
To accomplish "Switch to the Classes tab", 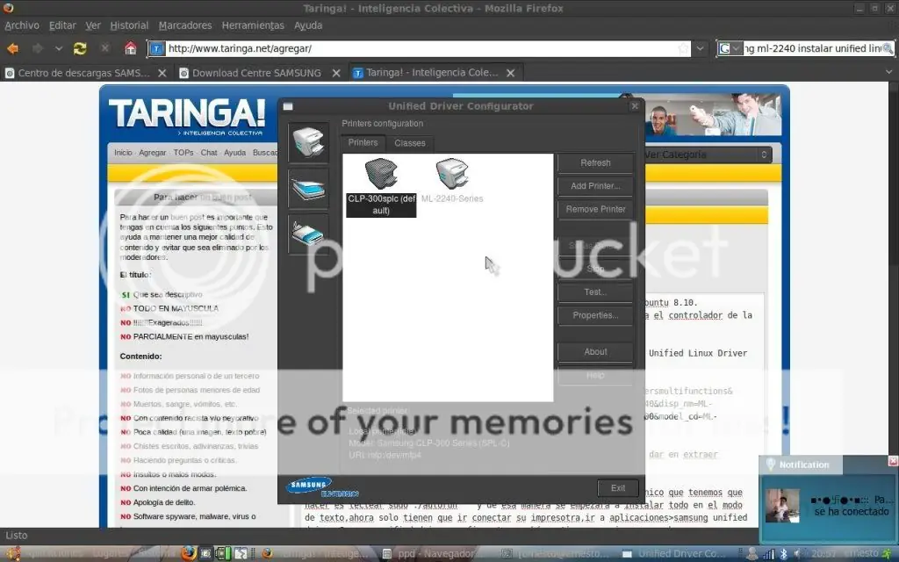I will click(x=410, y=143).
